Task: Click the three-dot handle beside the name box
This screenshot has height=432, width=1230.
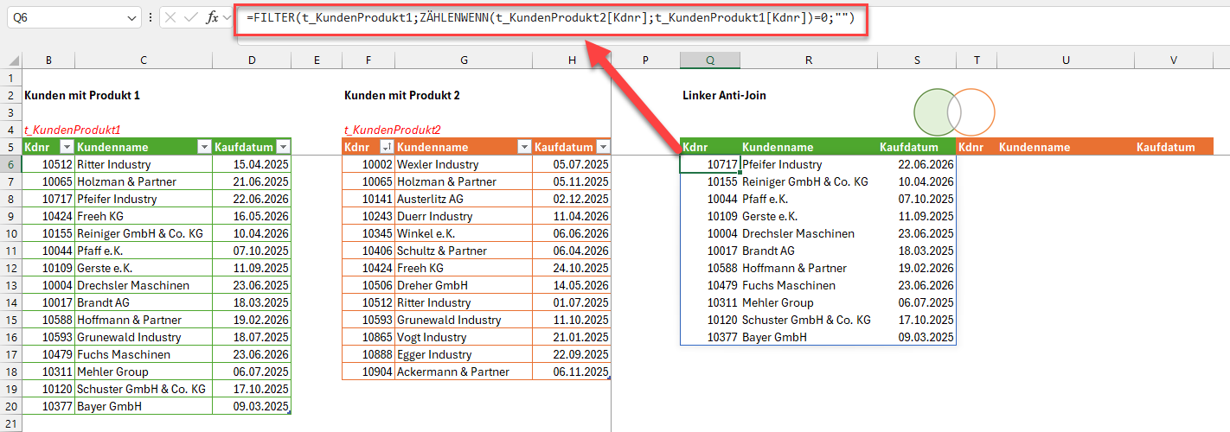Action: click(x=151, y=17)
